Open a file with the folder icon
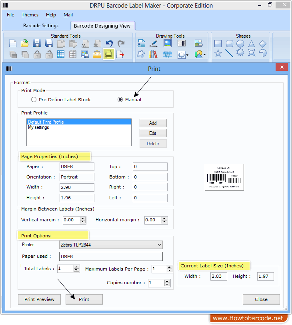Viewport: 292px width, 325px height. tap(25, 44)
